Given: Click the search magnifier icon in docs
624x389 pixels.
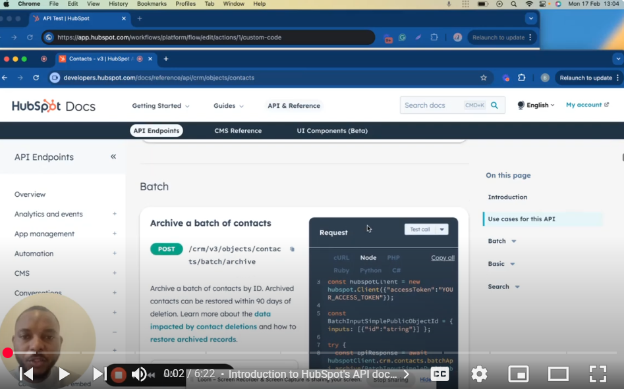Looking at the screenshot, I should [x=494, y=105].
